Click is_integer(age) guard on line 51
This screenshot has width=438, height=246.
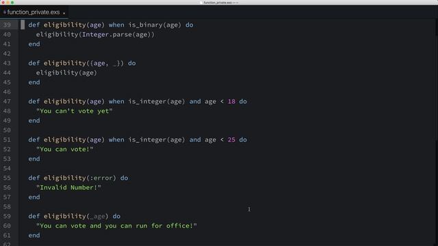click(x=157, y=139)
